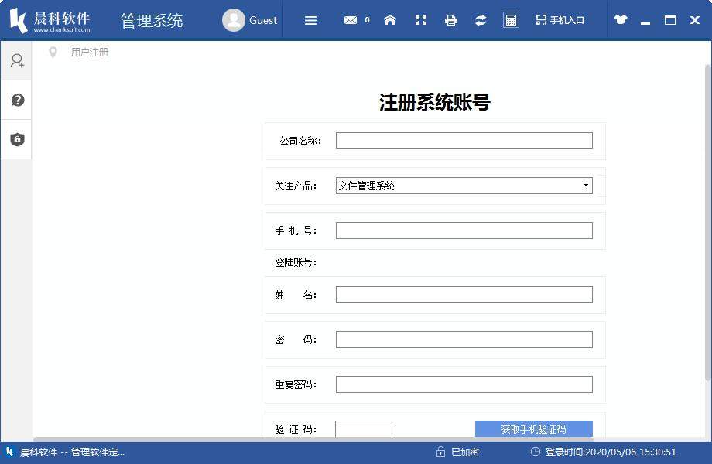The image size is (712, 464).
Task: Click the shirt-shaped theme skin icon
Action: [x=620, y=20]
